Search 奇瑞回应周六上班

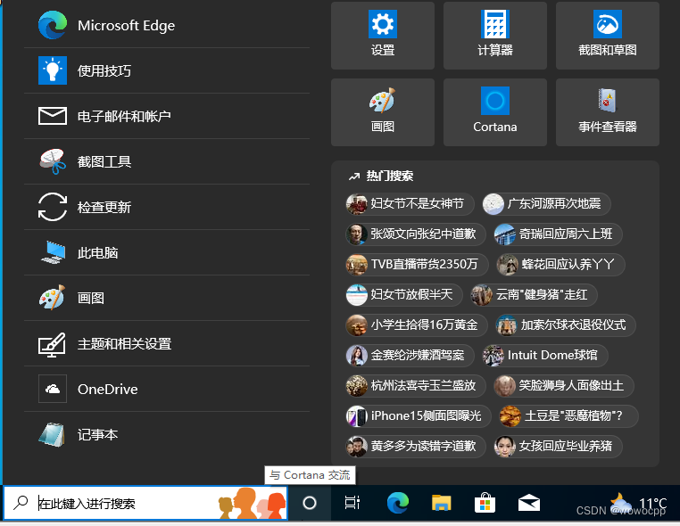tap(558, 234)
